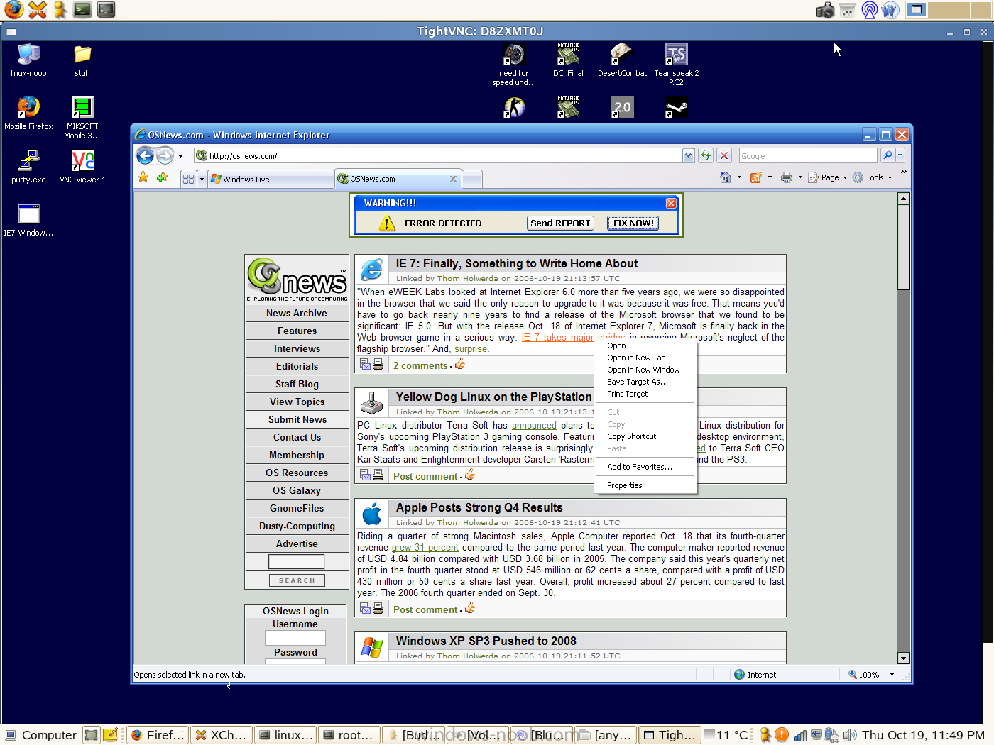Click email icon under Yellow Dog article

click(x=365, y=475)
